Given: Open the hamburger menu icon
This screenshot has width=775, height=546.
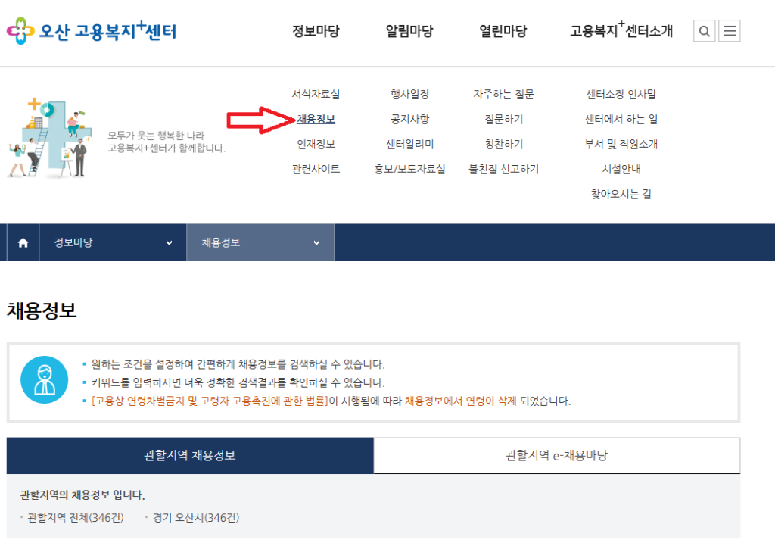Looking at the screenshot, I should click(x=730, y=31).
